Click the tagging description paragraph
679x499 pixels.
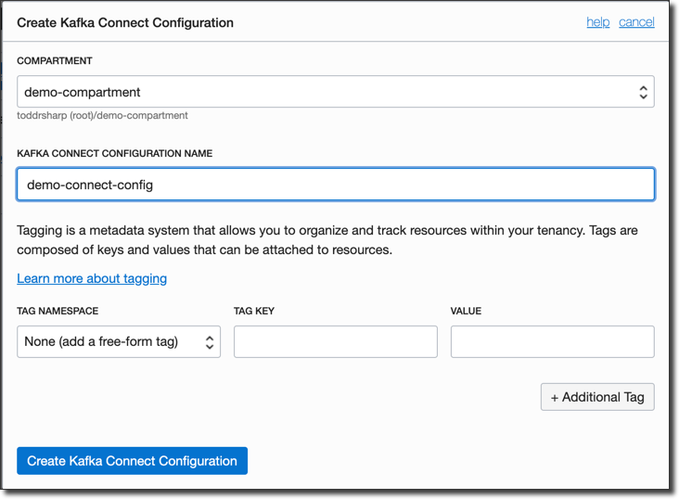point(327,239)
